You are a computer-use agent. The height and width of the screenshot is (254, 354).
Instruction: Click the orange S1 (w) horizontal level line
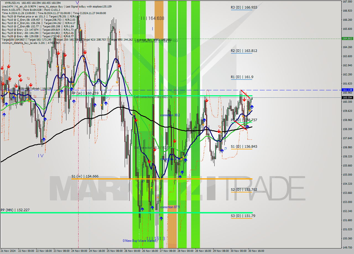coord(162,179)
